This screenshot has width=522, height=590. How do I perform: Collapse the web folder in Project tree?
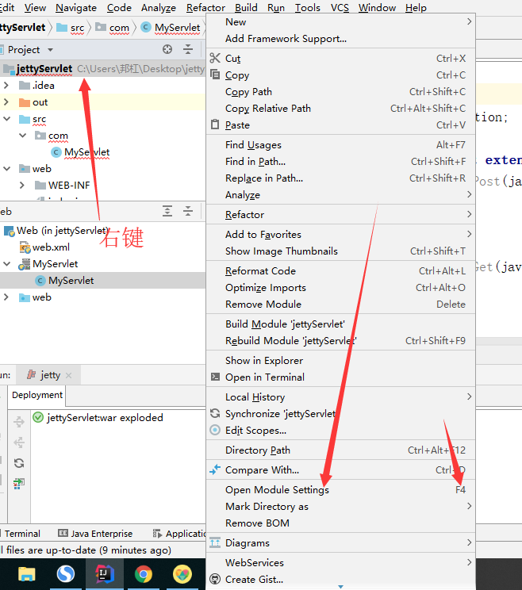click(x=6, y=169)
